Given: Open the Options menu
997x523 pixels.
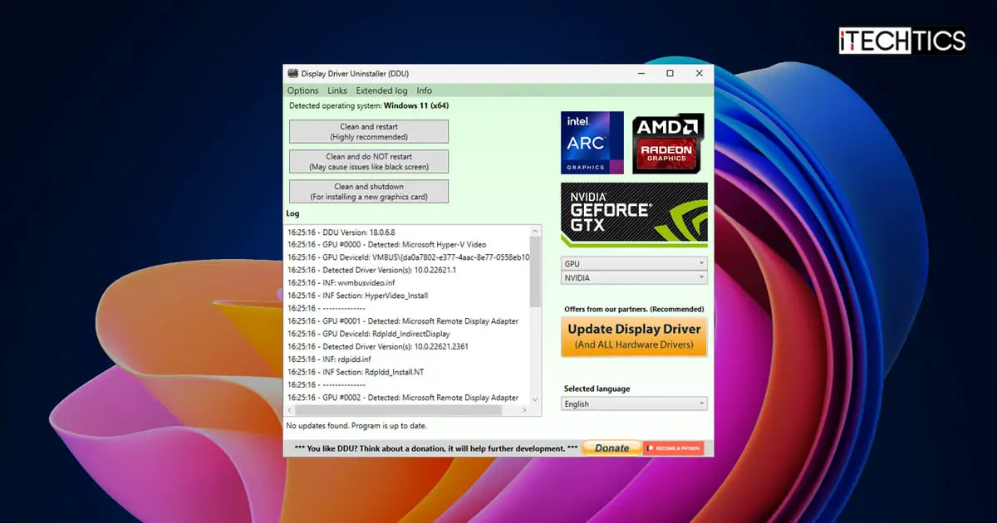Looking at the screenshot, I should pyautogui.click(x=302, y=90).
